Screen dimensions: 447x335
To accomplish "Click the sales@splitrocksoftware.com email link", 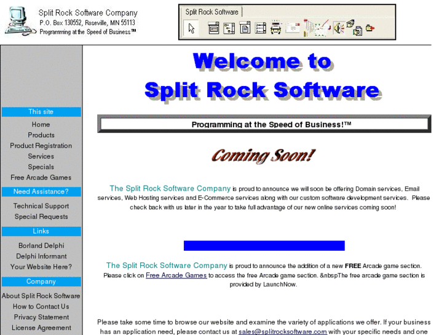I will 282,331.
